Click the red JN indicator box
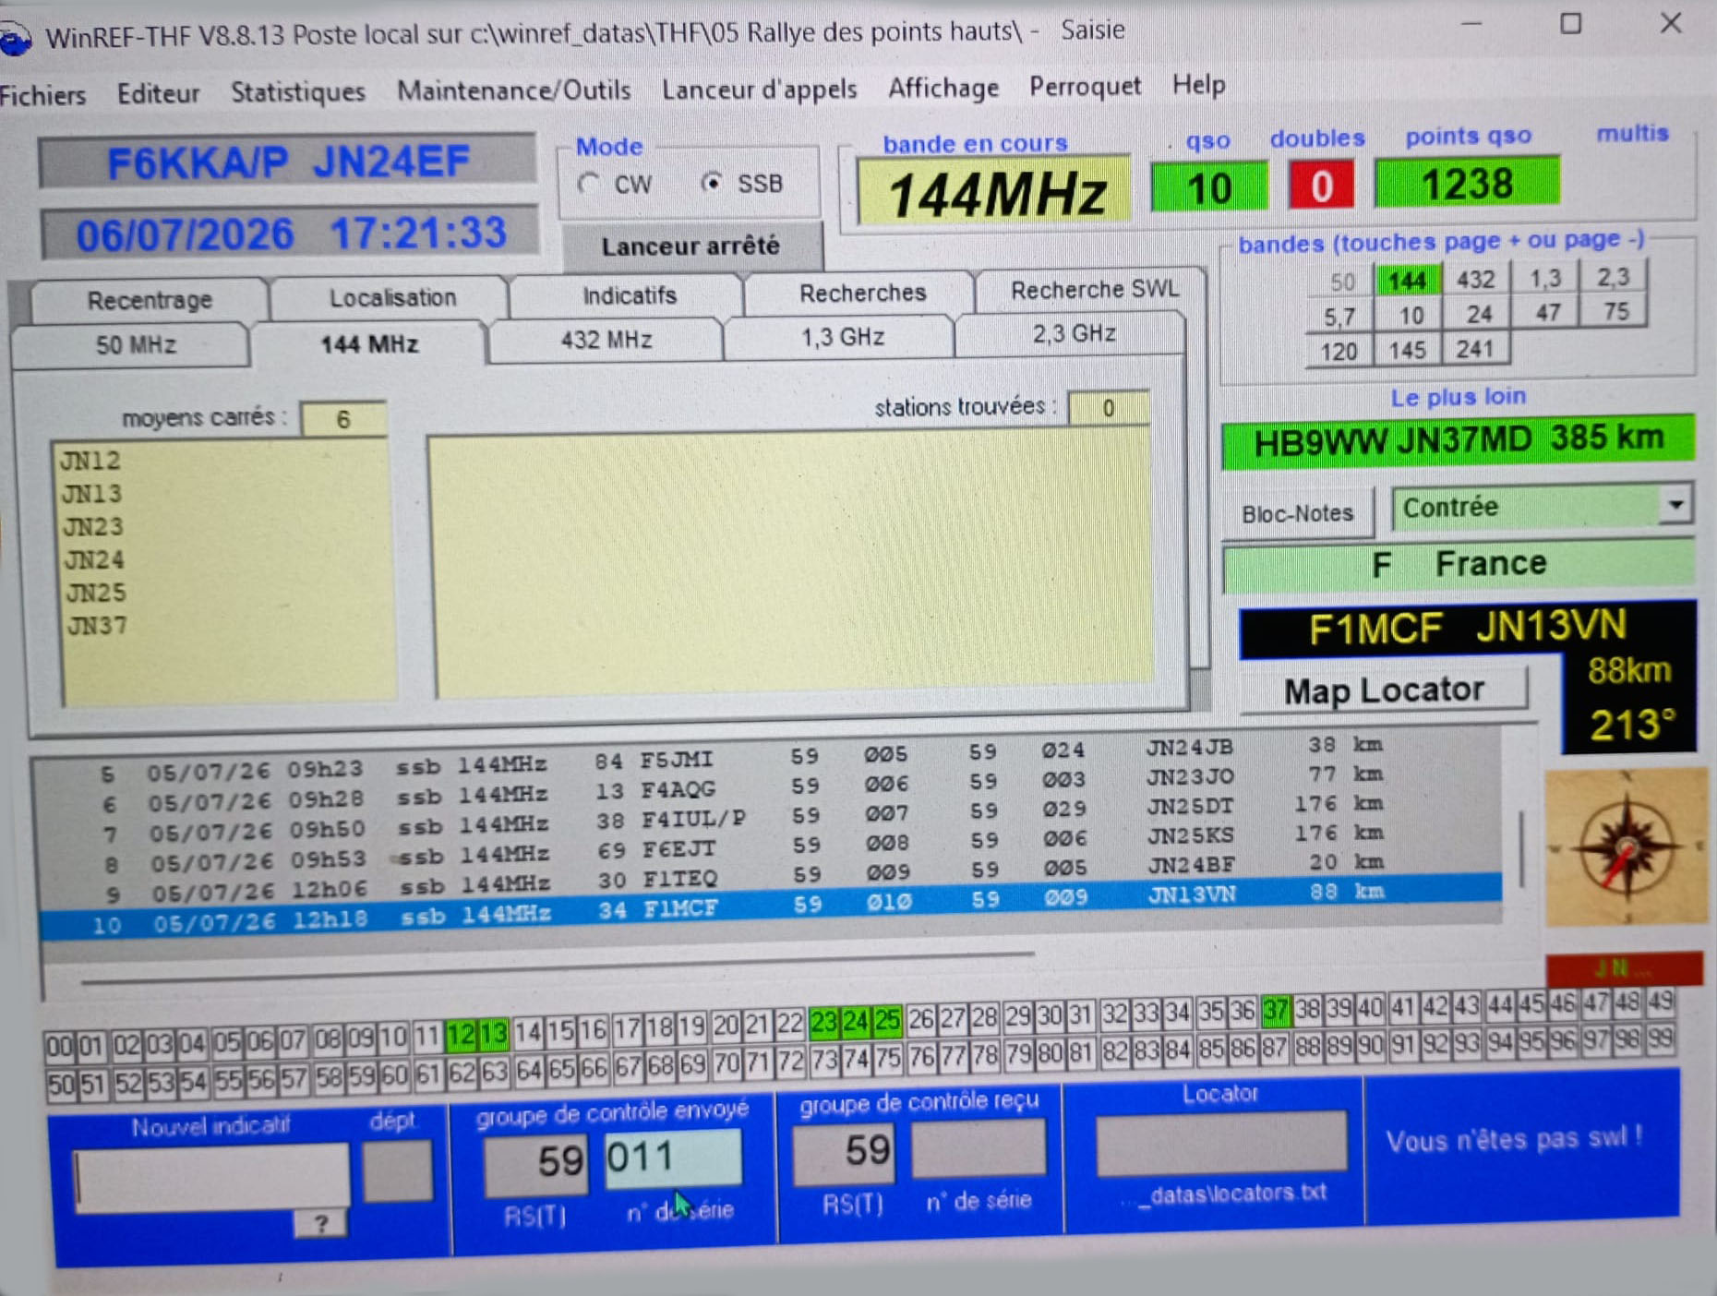Screen dimensions: 1717x1296 [1624, 967]
